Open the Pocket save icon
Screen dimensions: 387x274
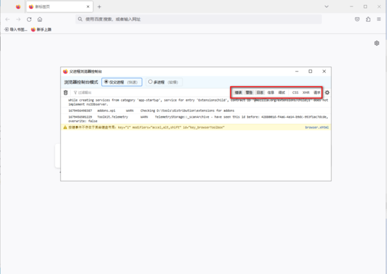click(357, 19)
